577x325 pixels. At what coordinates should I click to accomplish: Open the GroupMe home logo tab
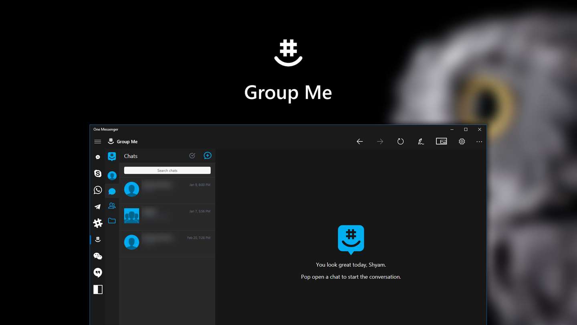[112, 156]
